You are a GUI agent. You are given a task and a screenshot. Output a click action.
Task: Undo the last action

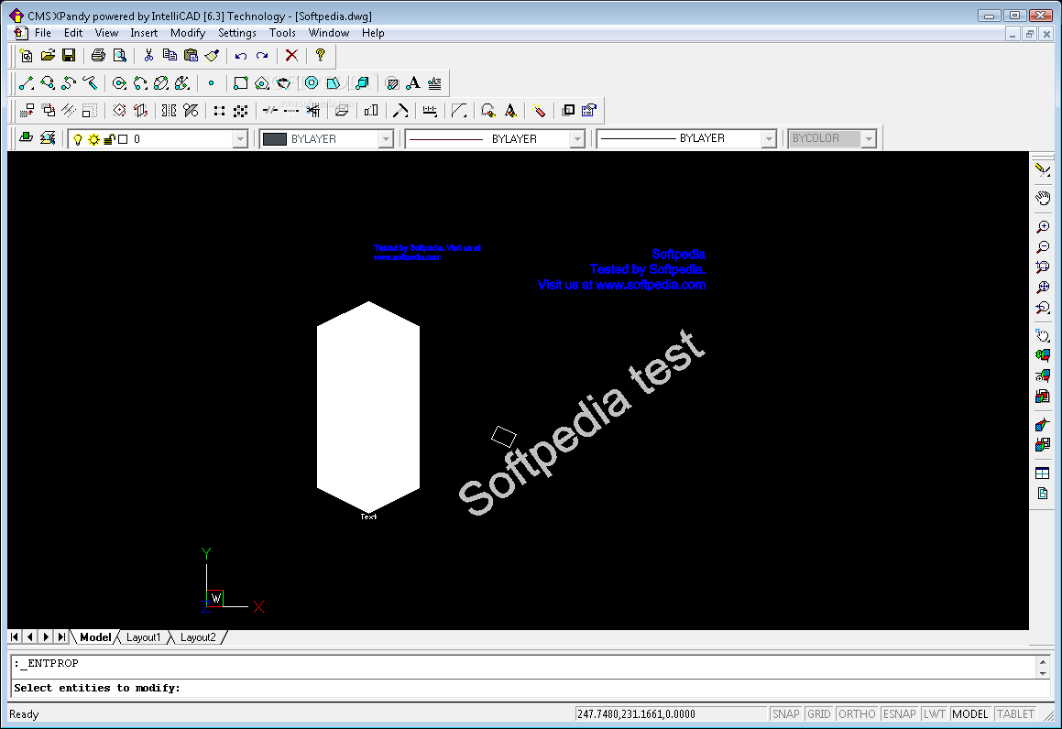[240, 56]
